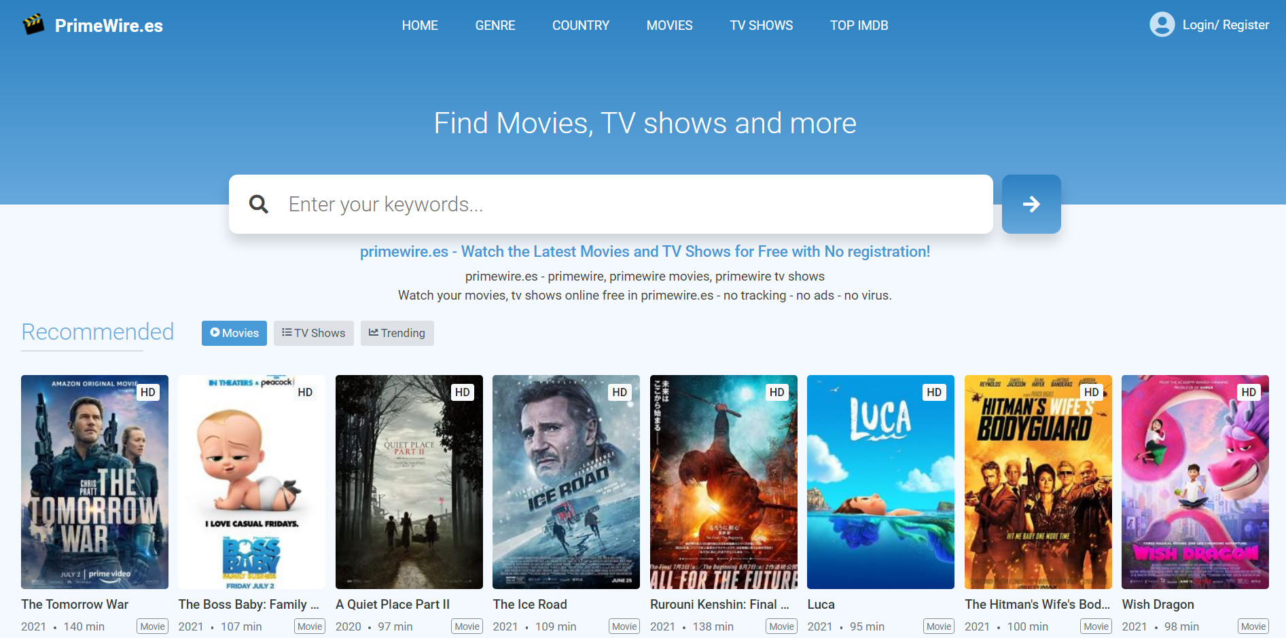Select the Movies recommended filter
Screen dimensions: 1286x638
(x=234, y=333)
